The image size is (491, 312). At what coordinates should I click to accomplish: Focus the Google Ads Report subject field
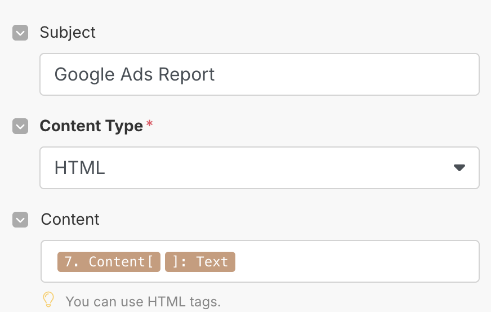pos(259,74)
